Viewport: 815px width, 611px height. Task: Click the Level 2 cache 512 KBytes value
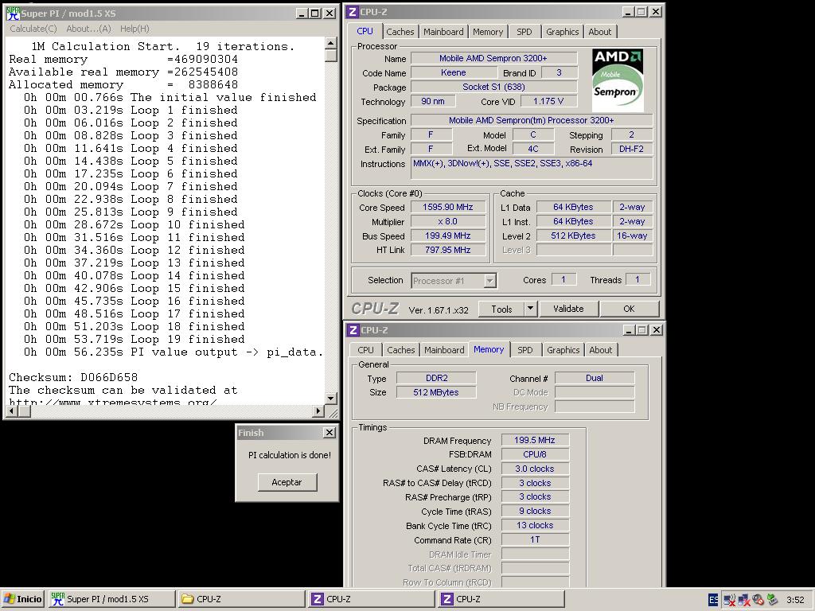(573, 235)
